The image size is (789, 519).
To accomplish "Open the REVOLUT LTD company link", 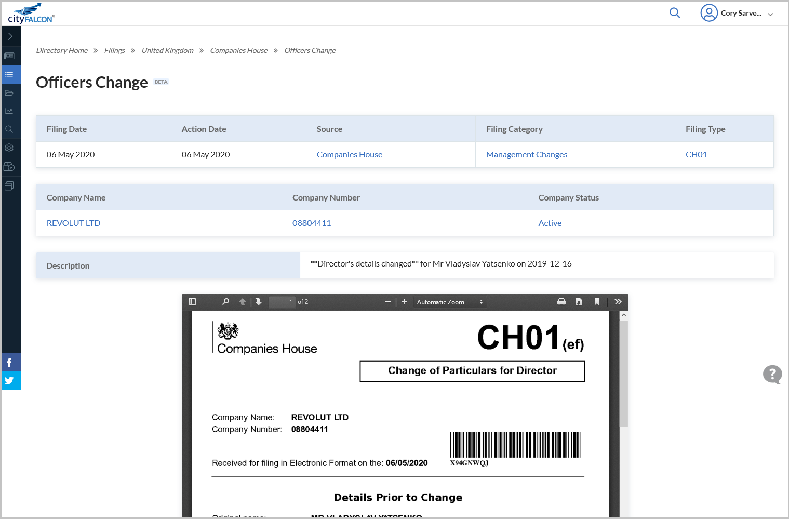I will (x=73, y=223).
